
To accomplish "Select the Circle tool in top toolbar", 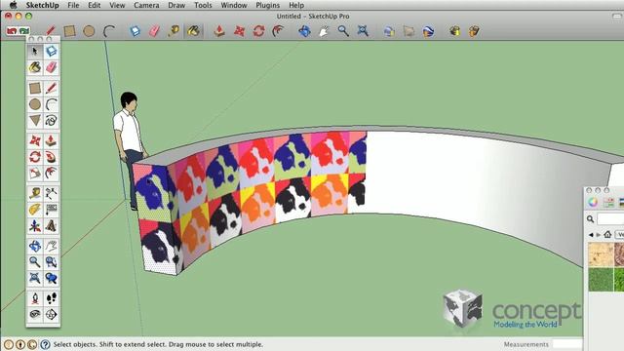I will [x=89, y=31].
